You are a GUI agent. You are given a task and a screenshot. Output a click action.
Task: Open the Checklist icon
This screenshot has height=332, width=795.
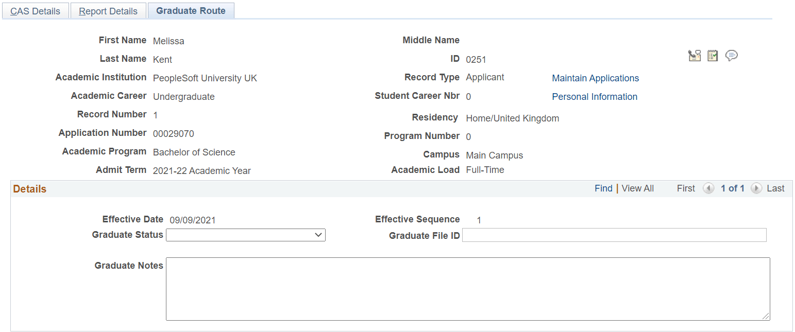coord(713,55)
